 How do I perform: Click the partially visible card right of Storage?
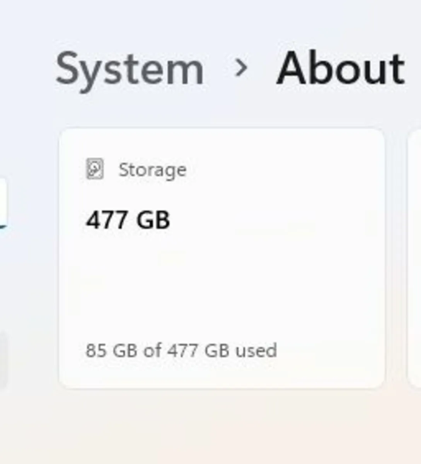(x=415, y=259)
